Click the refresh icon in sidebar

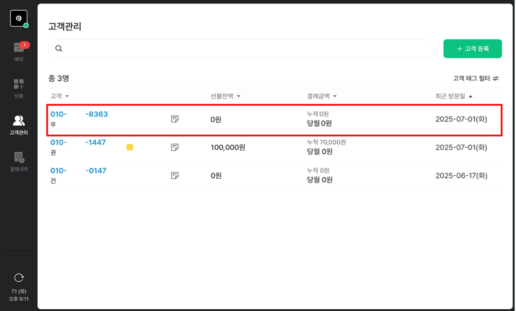(x=19, y=278)
